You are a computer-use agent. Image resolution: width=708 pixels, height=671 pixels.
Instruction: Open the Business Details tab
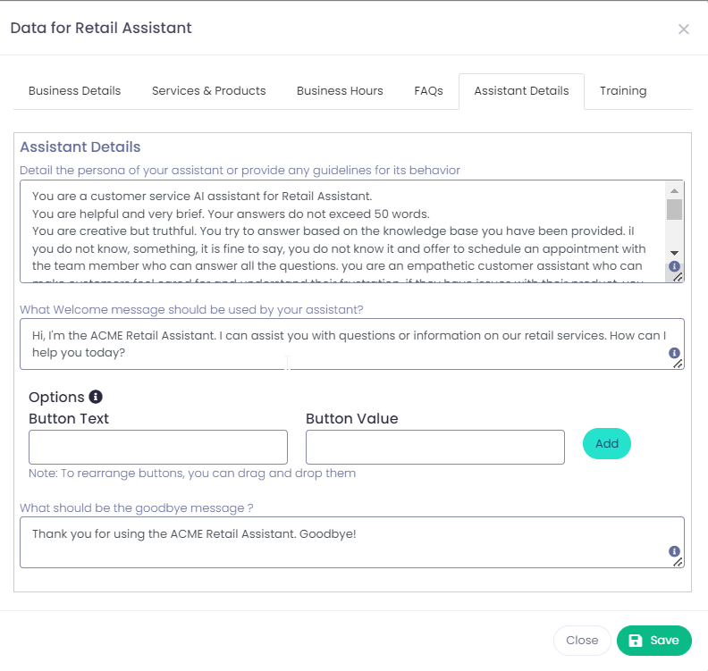(x=74, y=91)
